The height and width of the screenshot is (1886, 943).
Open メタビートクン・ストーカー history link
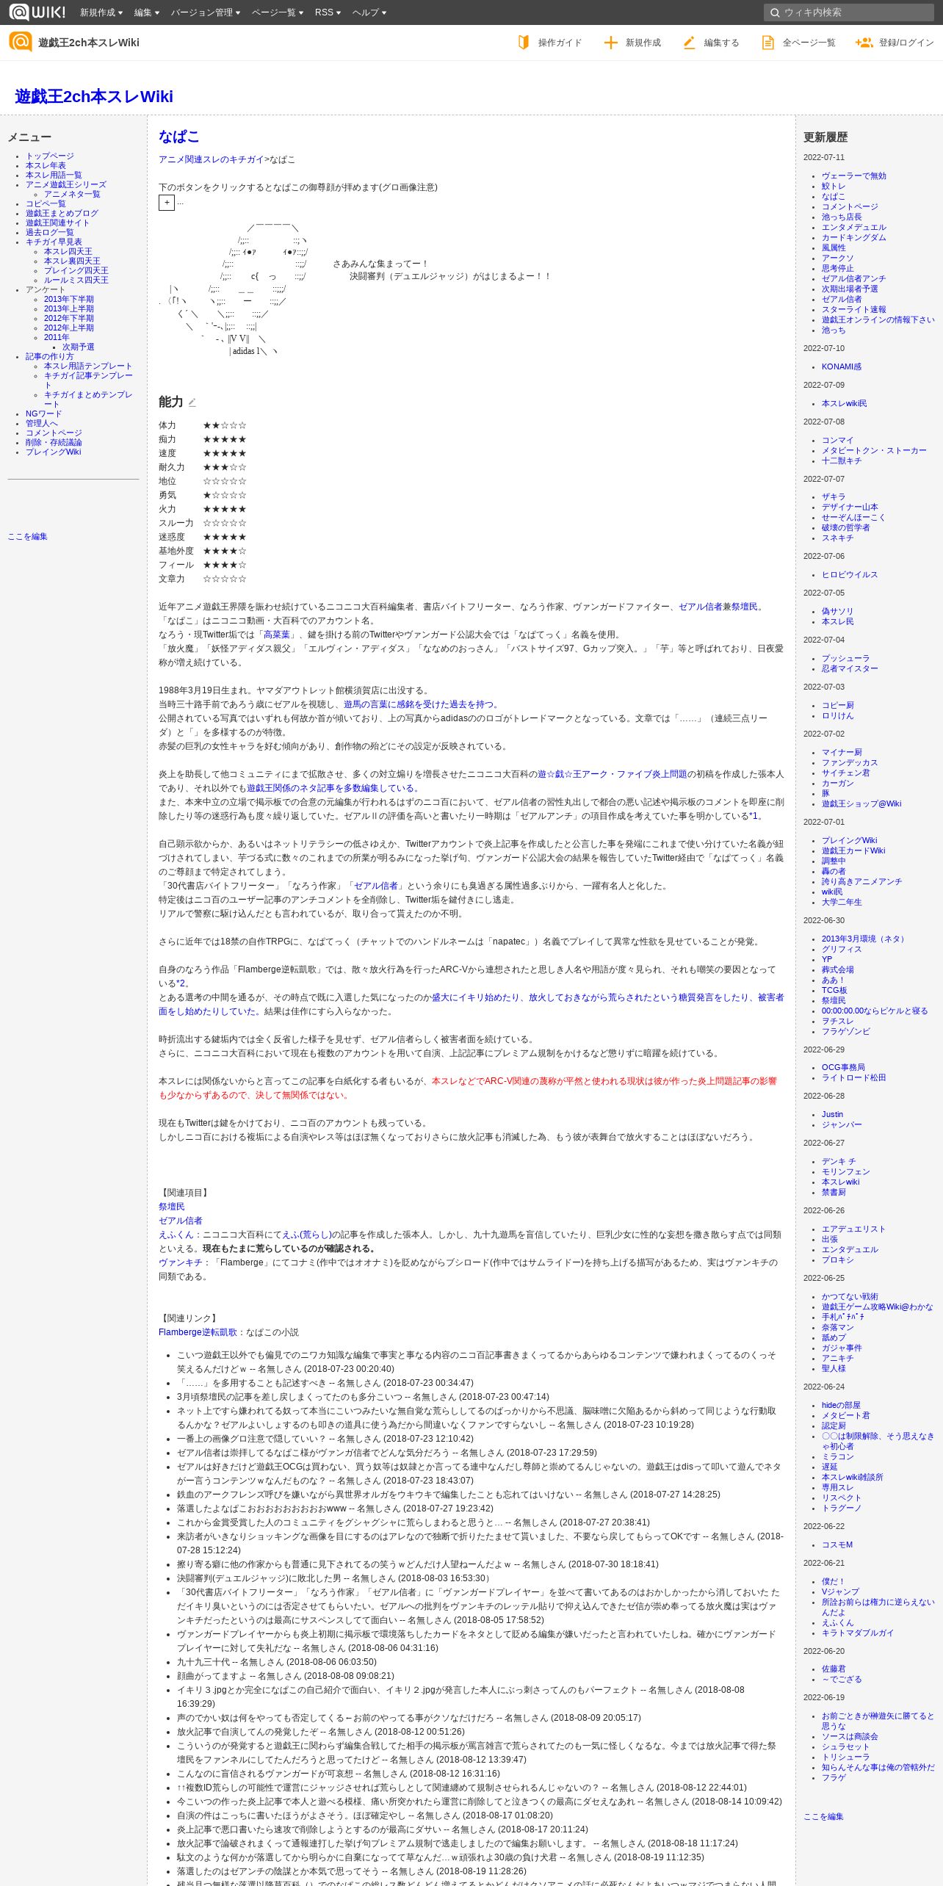874,451
